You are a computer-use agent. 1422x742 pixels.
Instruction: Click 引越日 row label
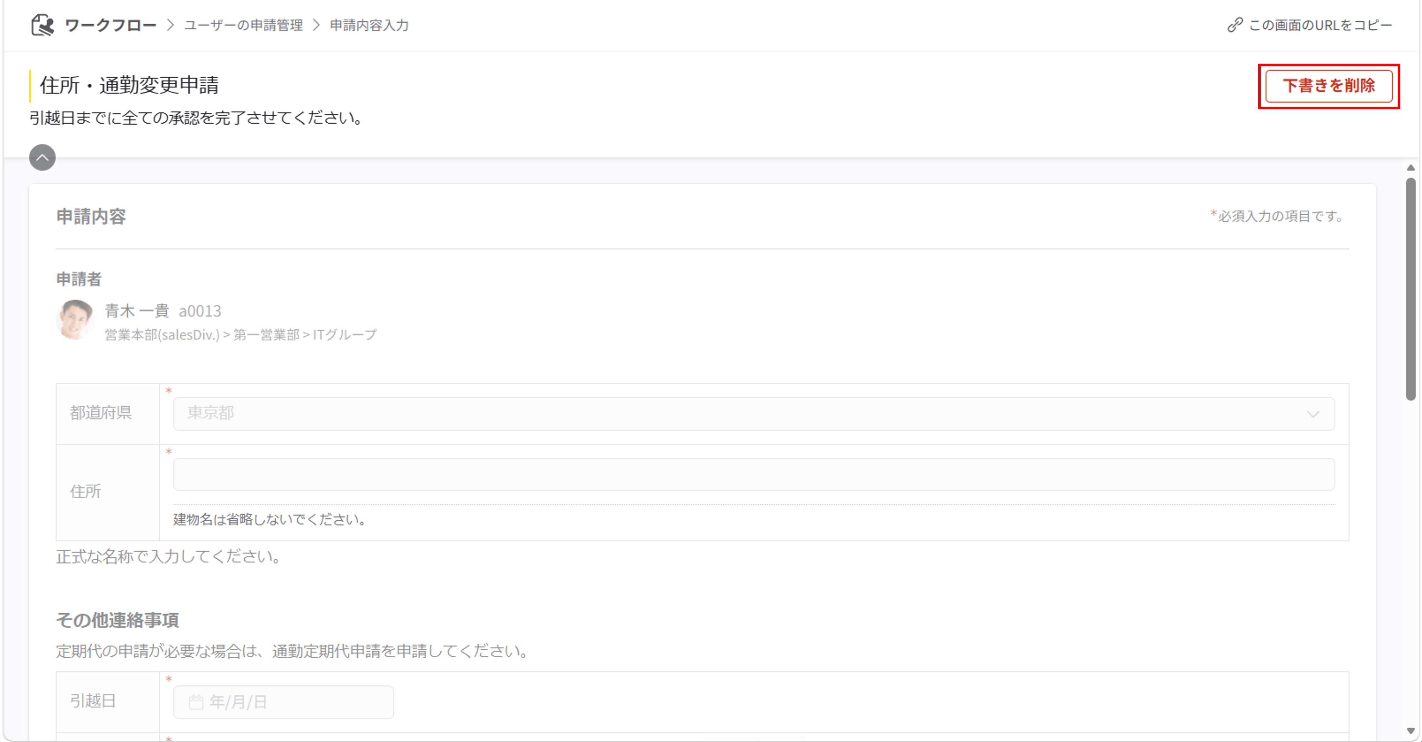[93, 701]
